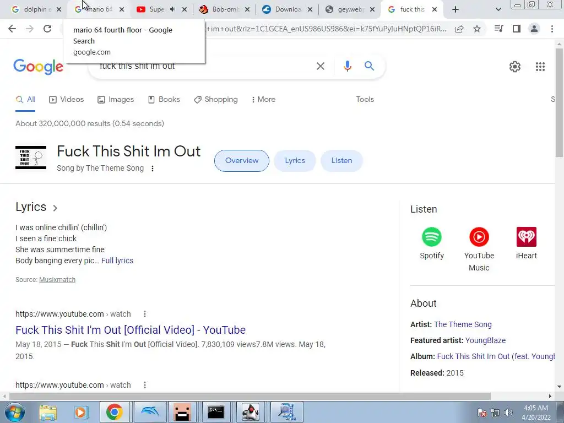Close the Bob-omb tab
564x423 pixels.
[247, 9]
